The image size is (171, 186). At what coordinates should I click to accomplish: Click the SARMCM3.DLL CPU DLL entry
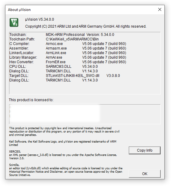click(59, 67)
